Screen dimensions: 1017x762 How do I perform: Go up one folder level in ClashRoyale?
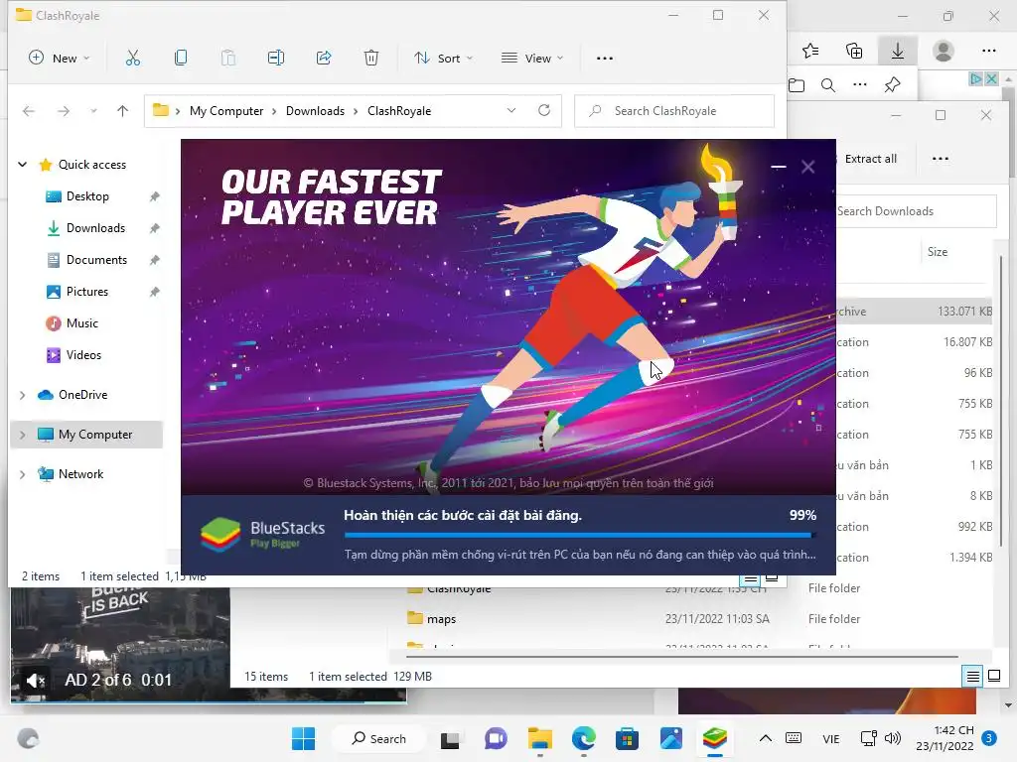tap(122, 111)
